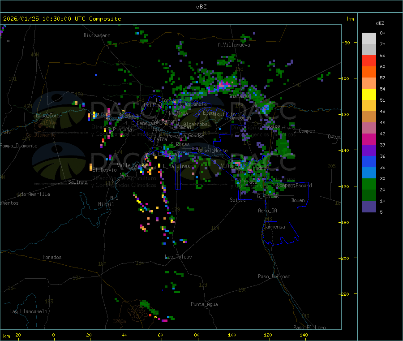The height and width of the screenshot is (341, 403).
Task: Click the Salinas map label
Action: 78,182
